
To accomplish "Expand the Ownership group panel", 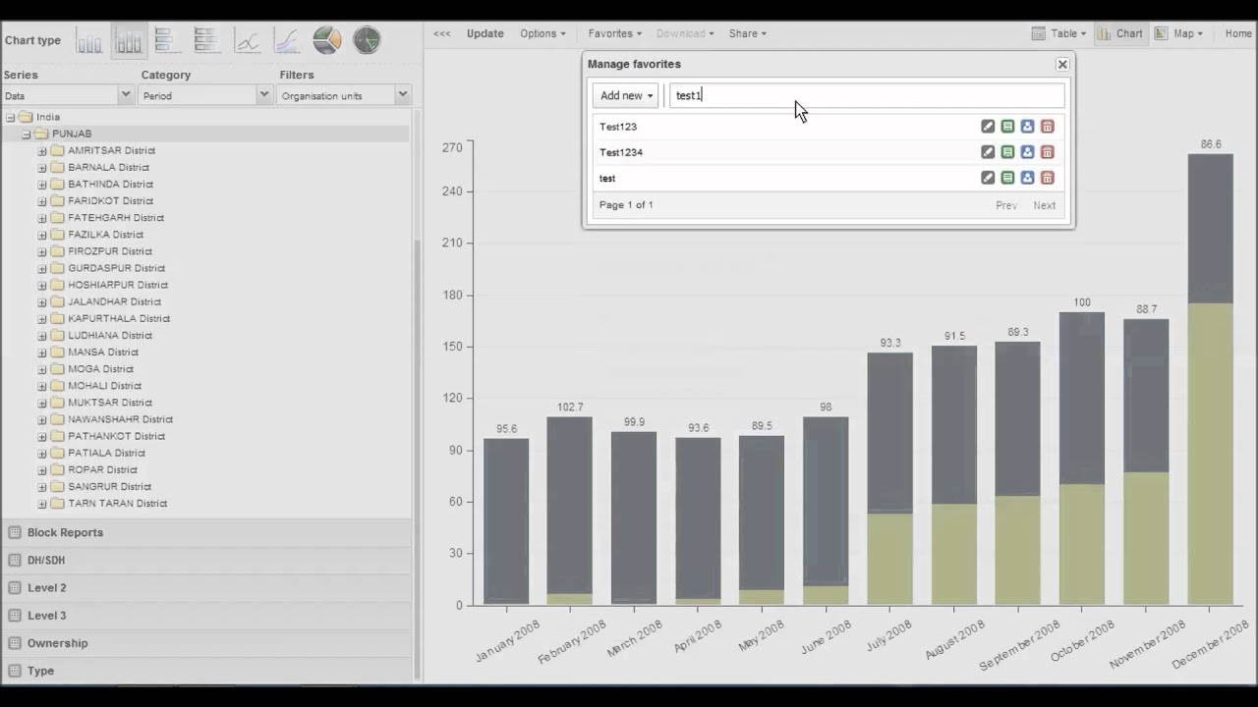I will (x=206, y=643).
